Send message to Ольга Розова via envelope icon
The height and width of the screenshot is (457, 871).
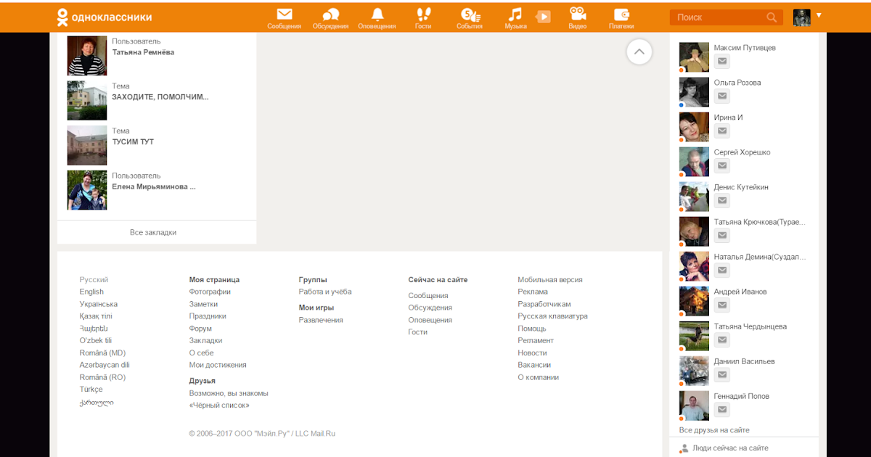(x=721, y=96)
